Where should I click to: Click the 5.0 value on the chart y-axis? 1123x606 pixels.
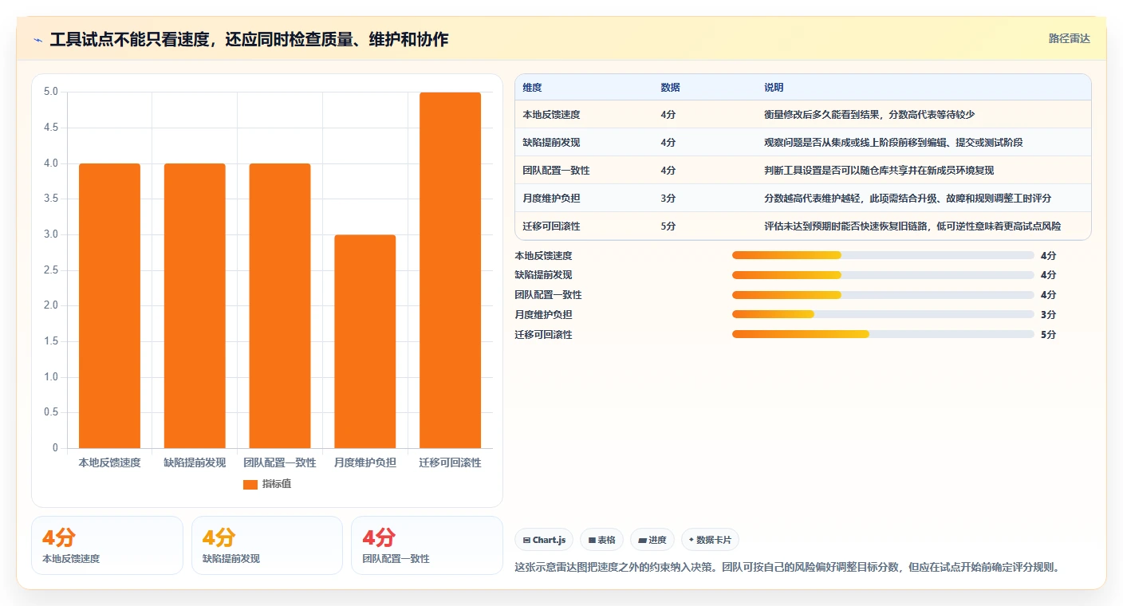[50, 92]
